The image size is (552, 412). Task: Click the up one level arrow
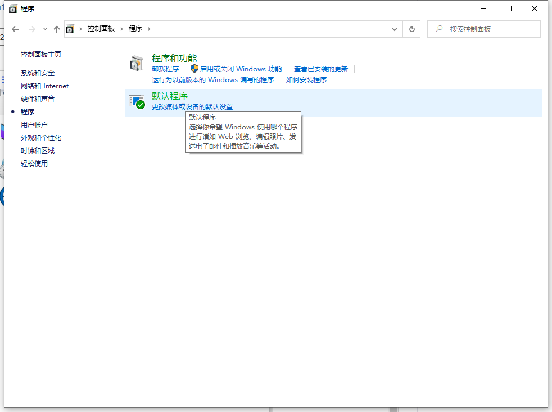pos(56,29)
